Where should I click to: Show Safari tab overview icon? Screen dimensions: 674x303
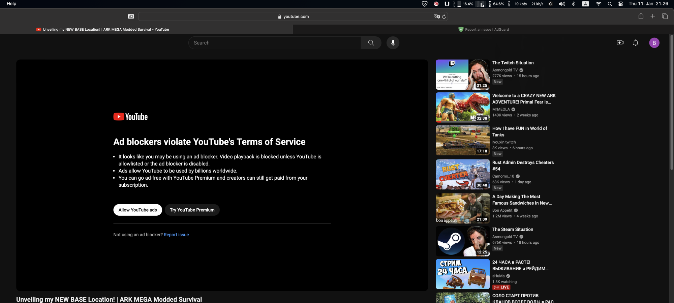click(x=665, y=16)
